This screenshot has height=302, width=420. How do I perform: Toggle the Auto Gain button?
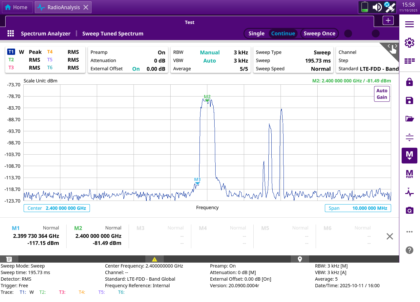pos(382,94)
